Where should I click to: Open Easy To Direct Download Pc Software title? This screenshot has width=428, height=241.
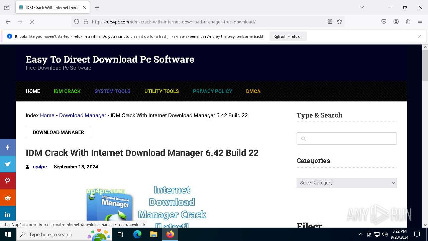(110, 59)
